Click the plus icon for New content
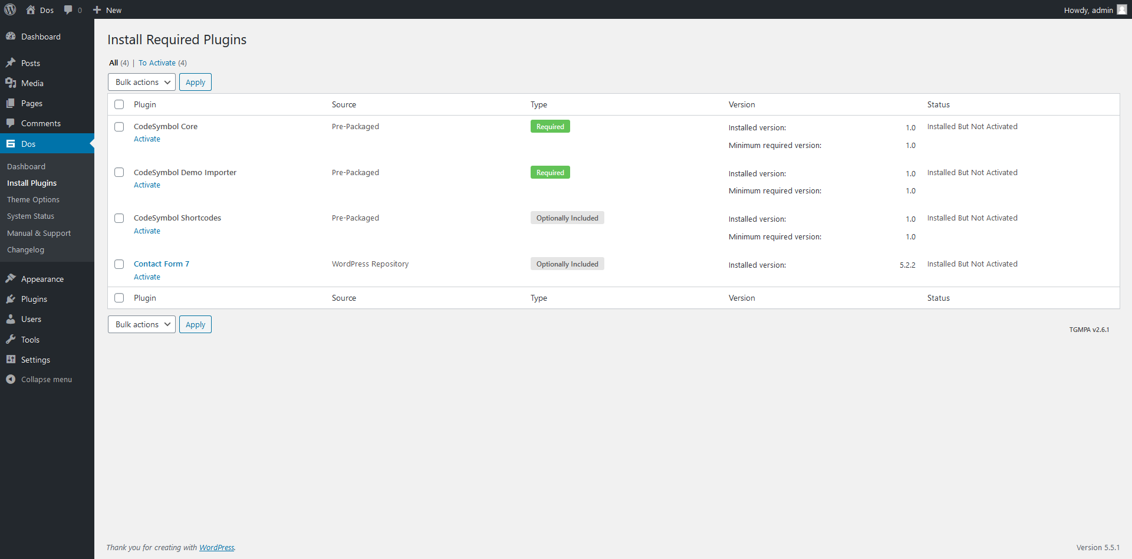Screen dimensions: 1132x559 97,10
